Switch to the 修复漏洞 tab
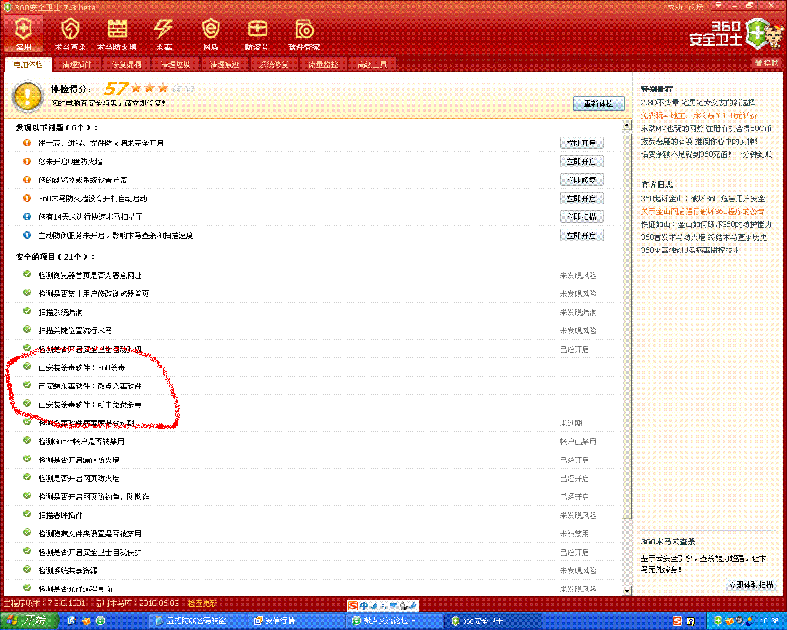The width and height of the screenshot is (787, 630). click(126, 65)
